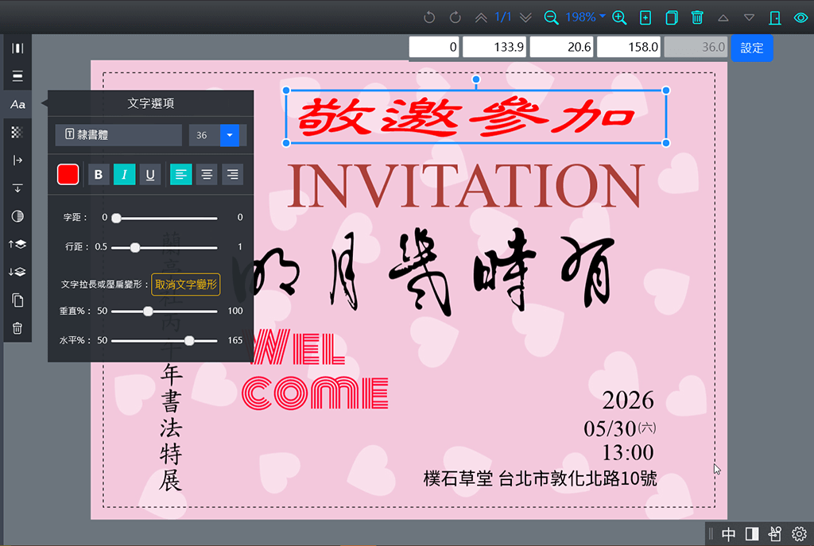
Task: Set right text alignment
Action: click(x=233, y=174)
